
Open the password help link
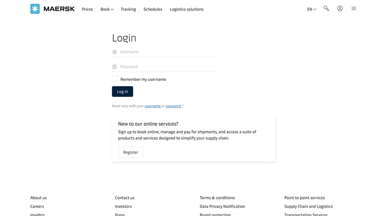click(x=173, y=106)
